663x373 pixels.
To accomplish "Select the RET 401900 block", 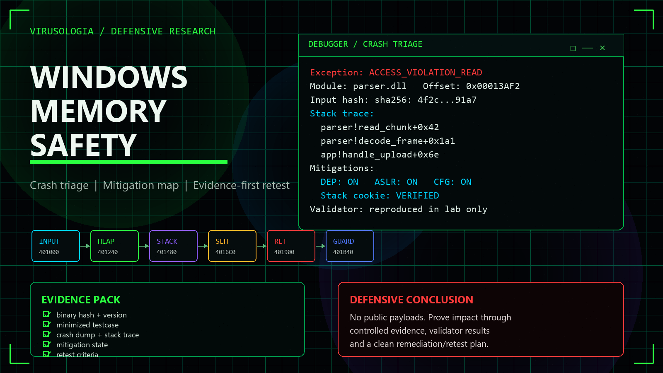I will pos(291,246).
